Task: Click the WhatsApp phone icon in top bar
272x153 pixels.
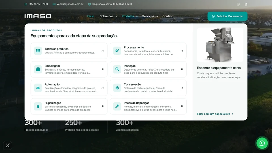Action: click(x=26, y=4)
